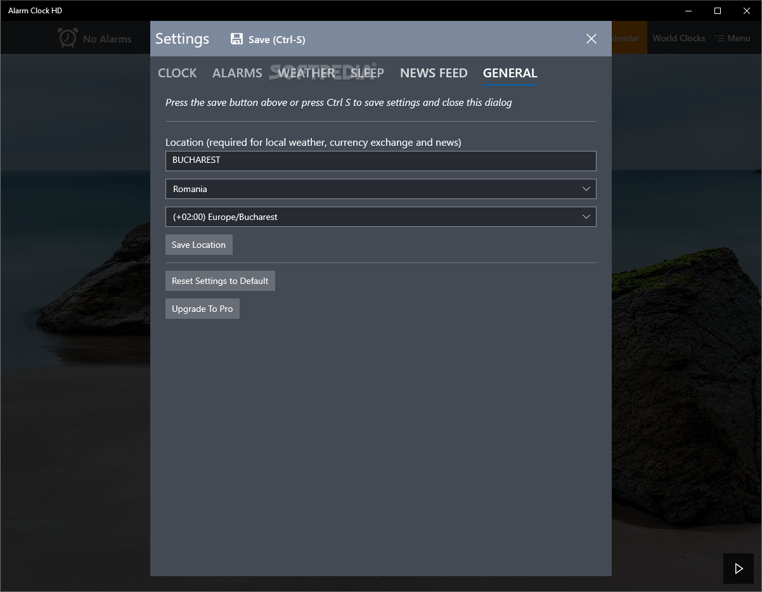This screenshot has height=592, width=762.
Task: Expand the timezone list via its chevron
Action: [586, 217]
